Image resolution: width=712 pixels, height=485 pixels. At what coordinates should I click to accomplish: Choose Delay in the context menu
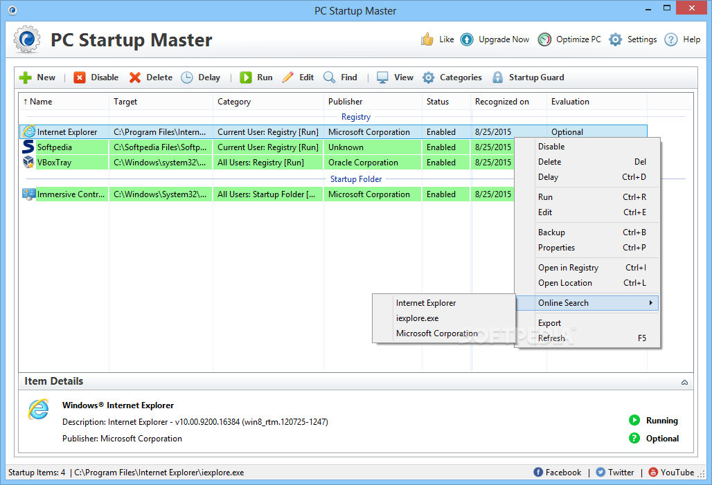[587, 177]
